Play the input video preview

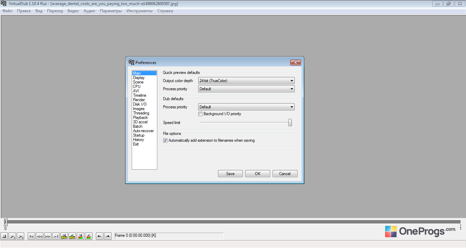pyautogui.click(x=12, y=236)
